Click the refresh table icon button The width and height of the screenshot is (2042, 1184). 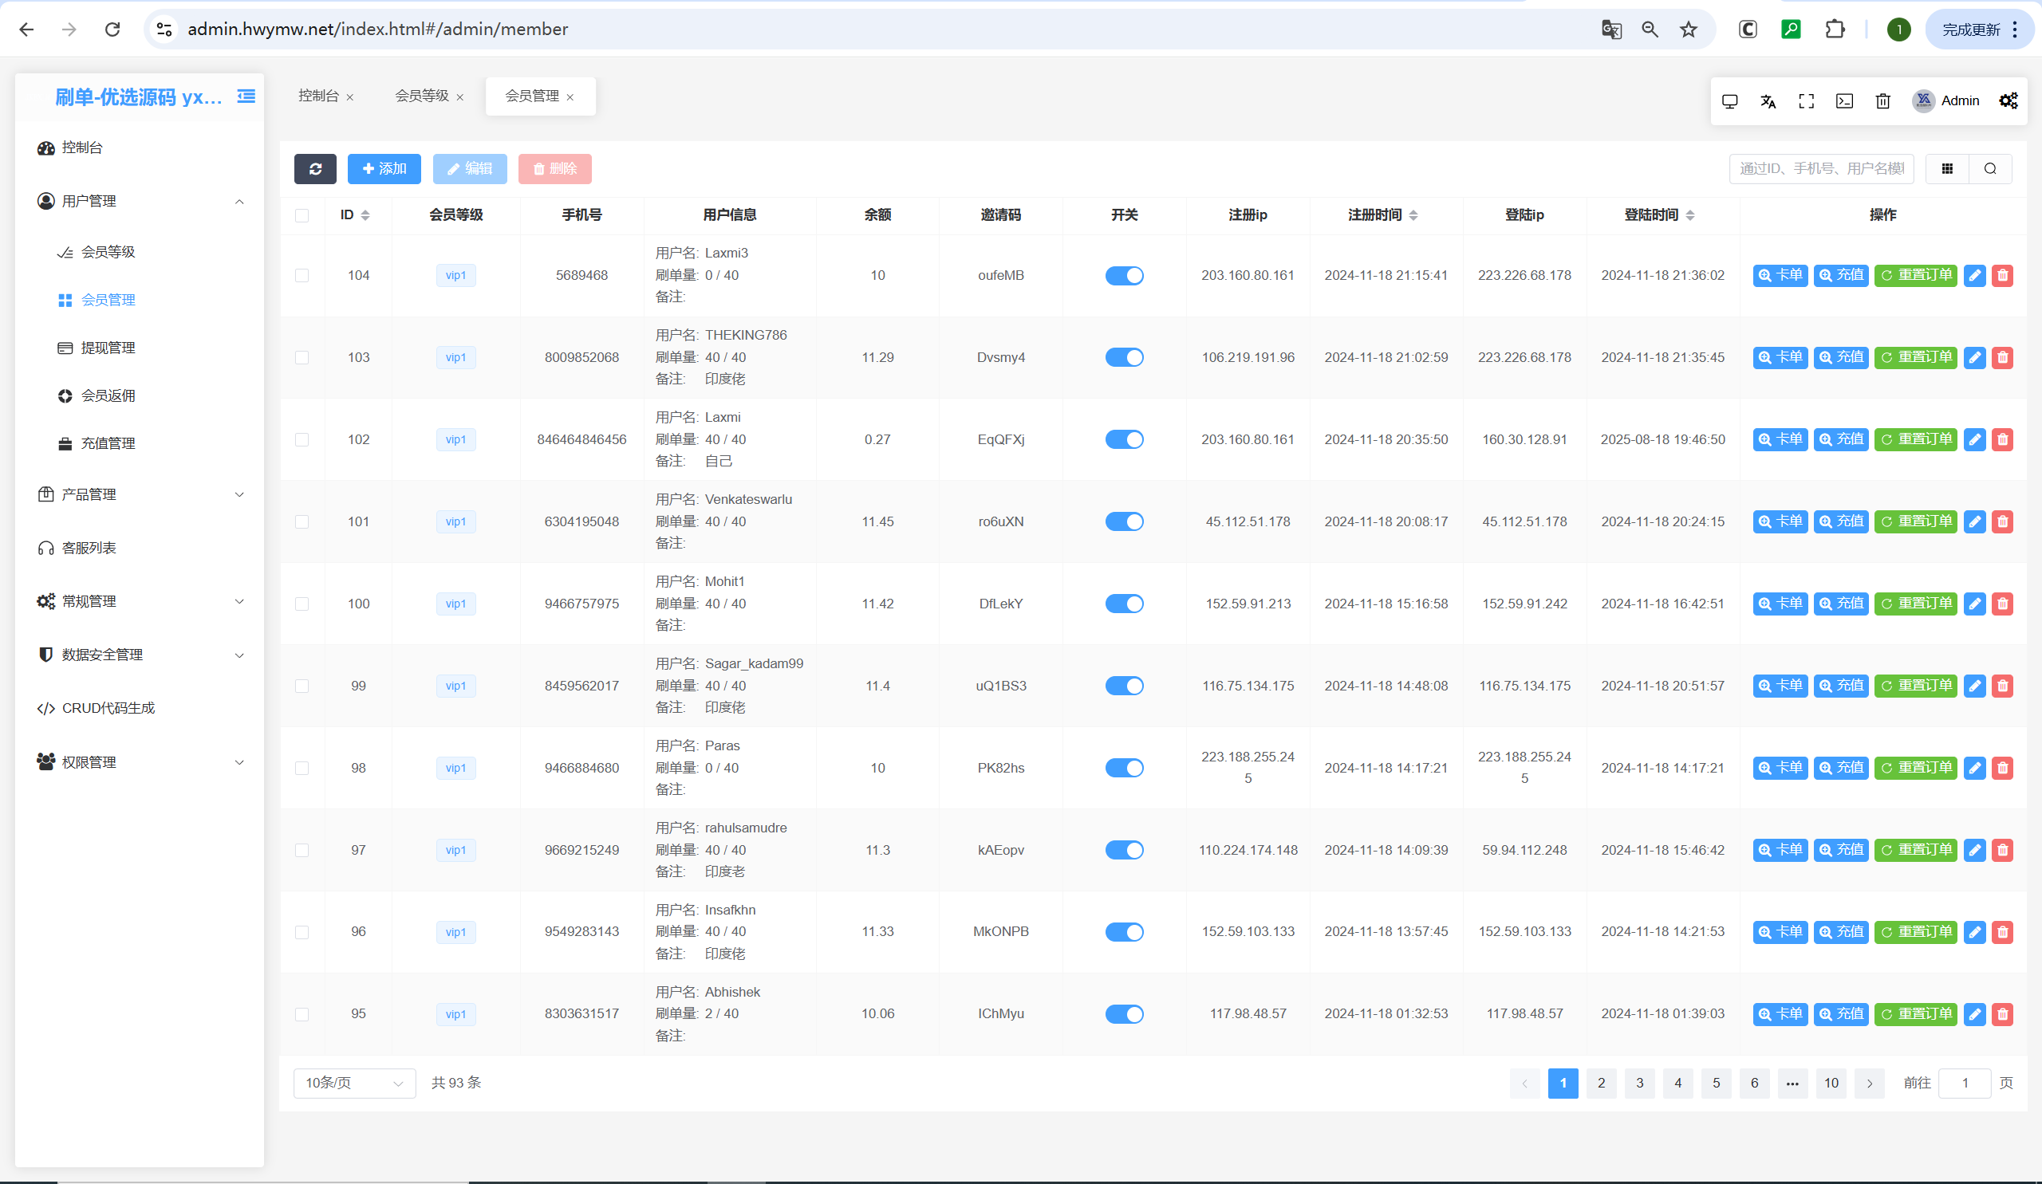[315, 168]
